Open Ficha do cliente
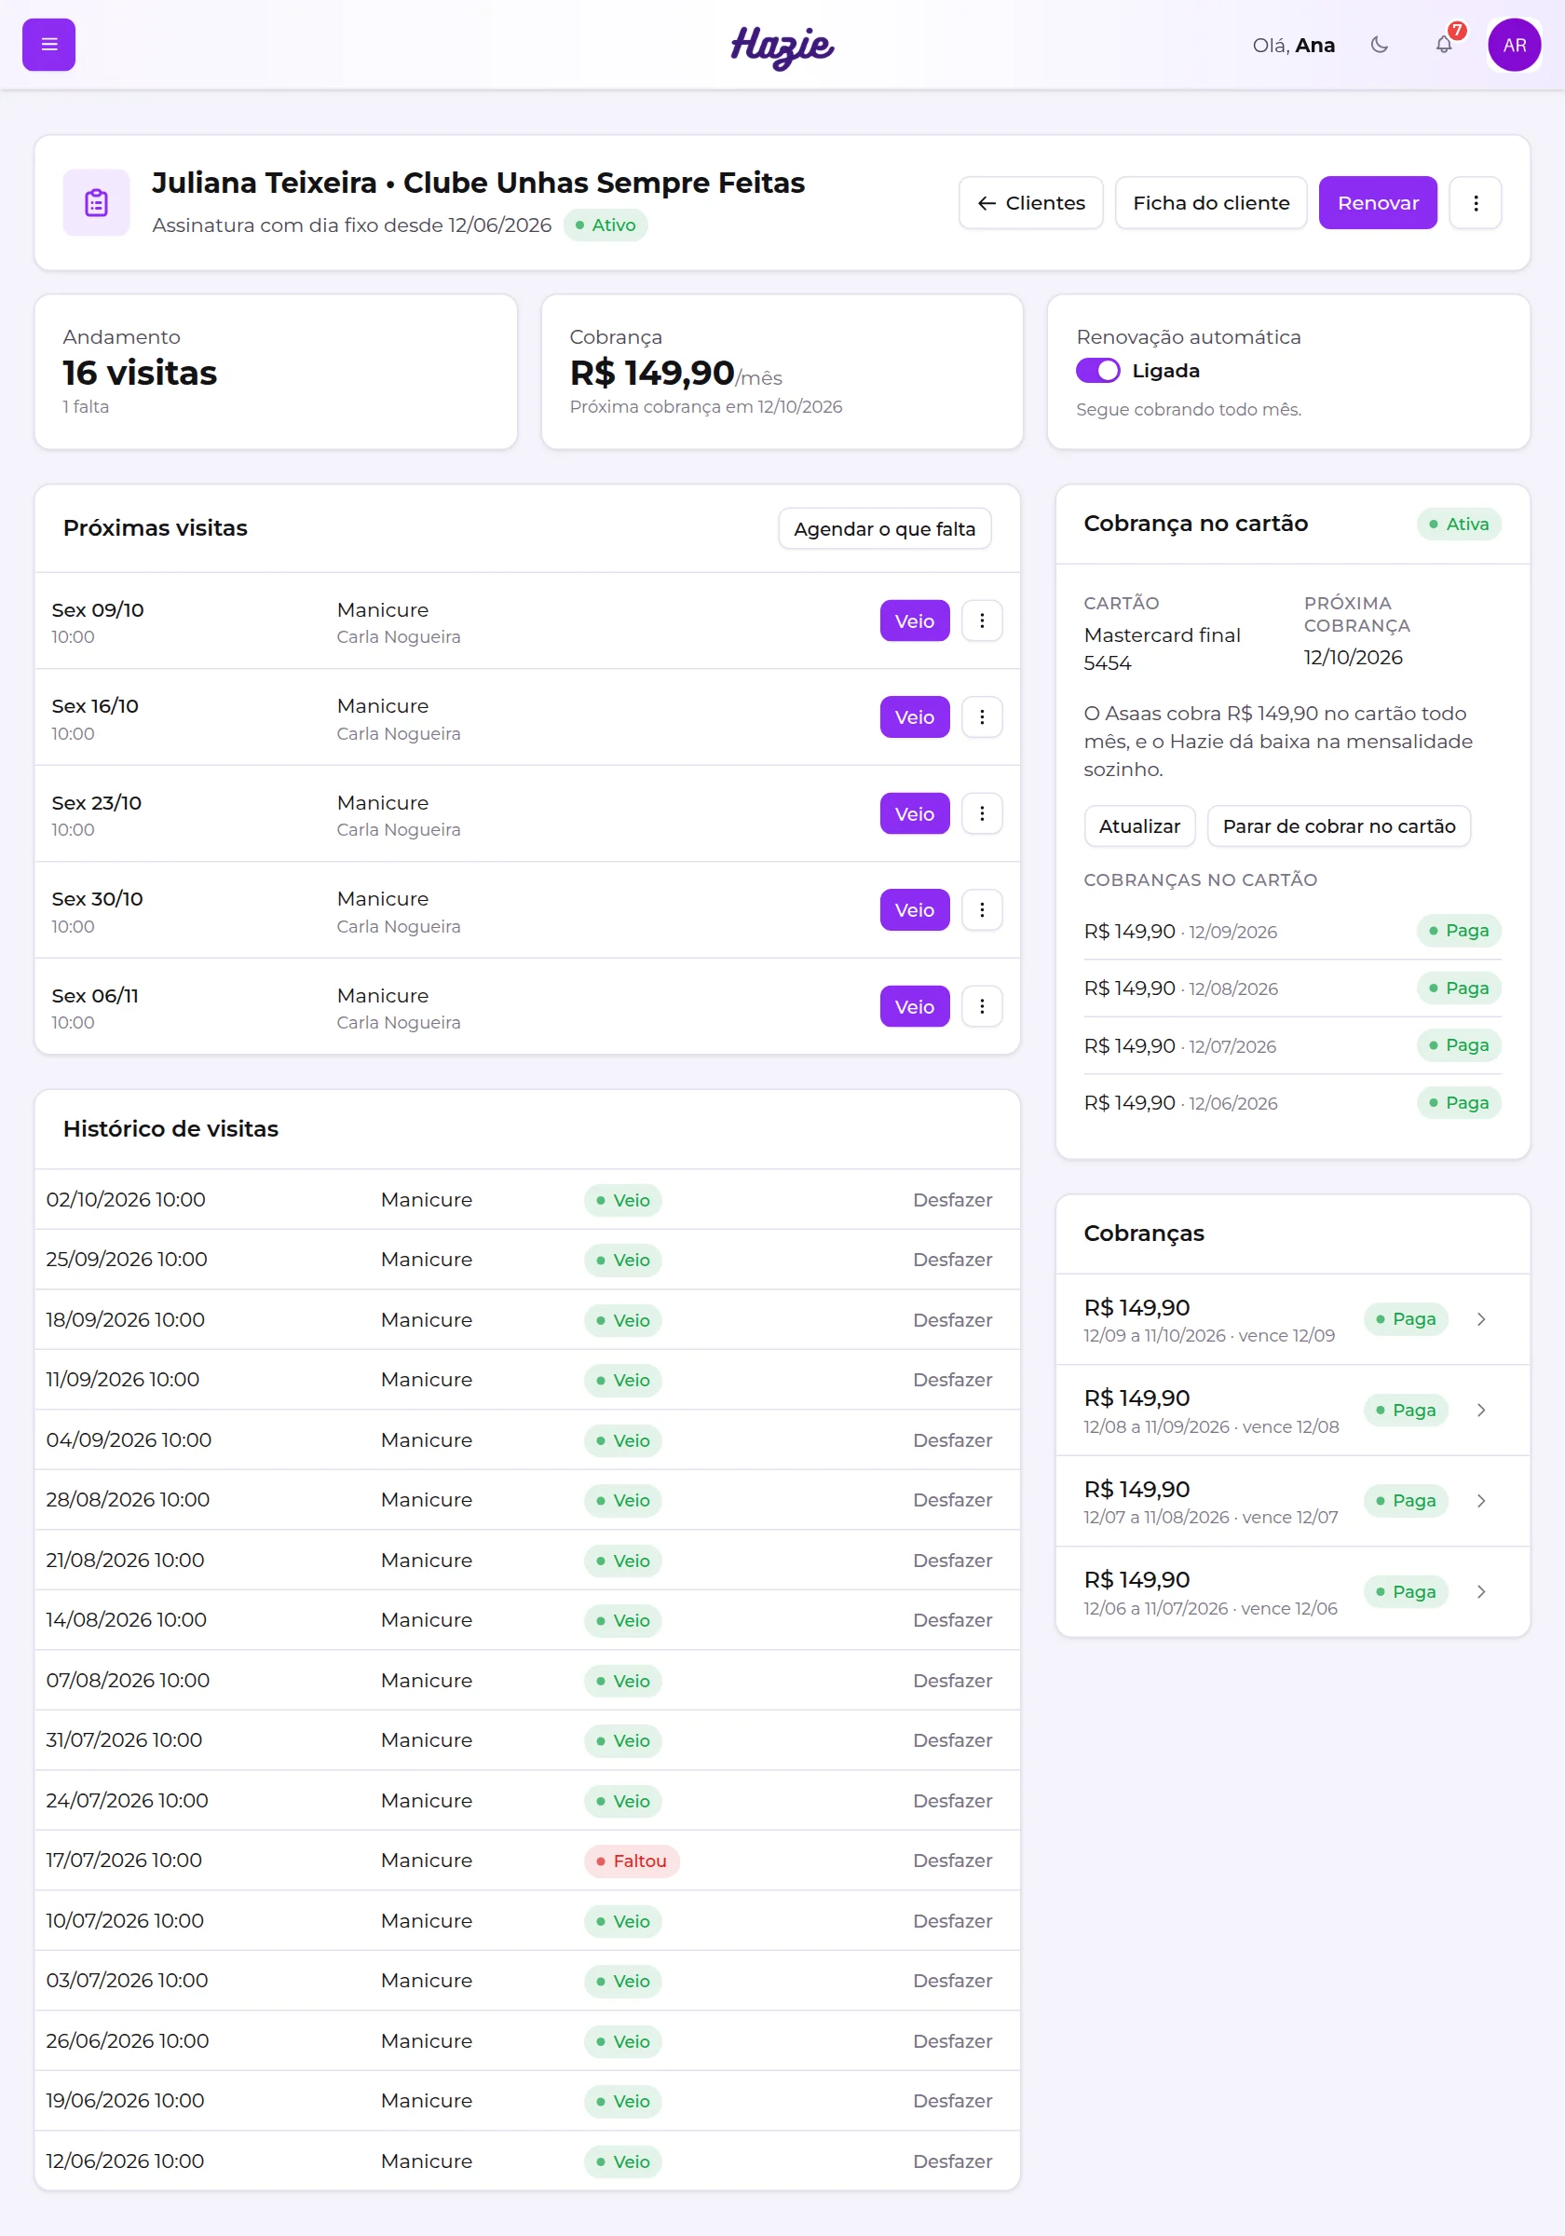Viewport: 1565px width, 2236px height. point(1210,202)
